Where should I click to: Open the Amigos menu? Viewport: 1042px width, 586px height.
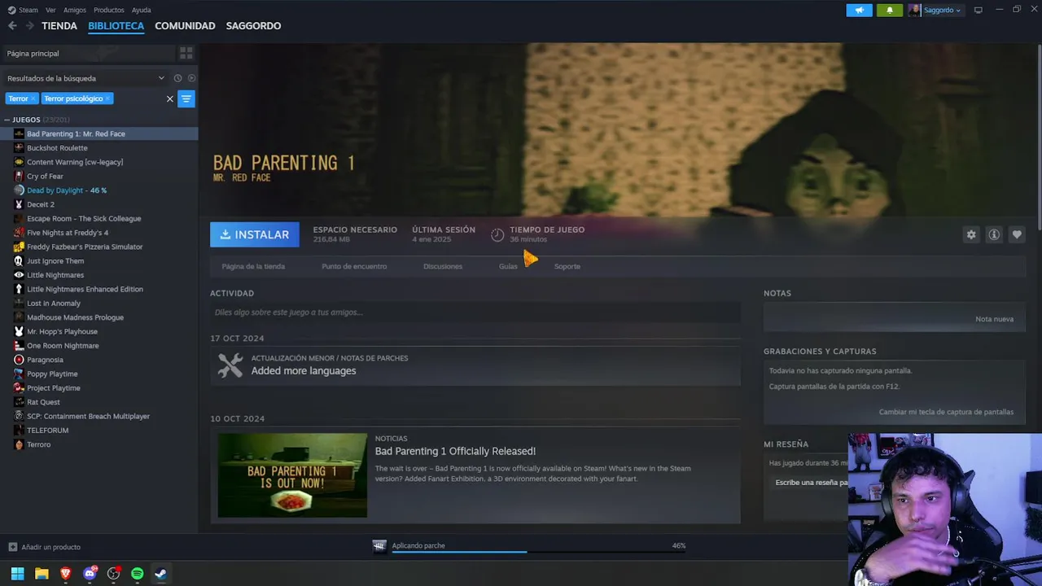[x=75, y=10]
